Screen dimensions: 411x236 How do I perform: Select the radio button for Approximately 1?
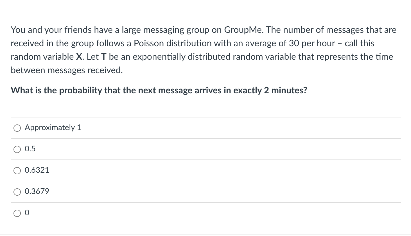(x=17, y=128)
